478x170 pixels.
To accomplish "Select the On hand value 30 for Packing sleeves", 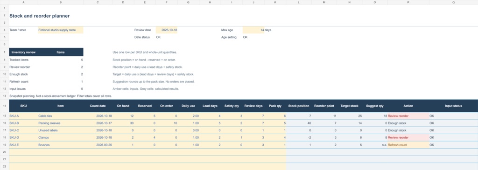I will (x=123, y=123).
